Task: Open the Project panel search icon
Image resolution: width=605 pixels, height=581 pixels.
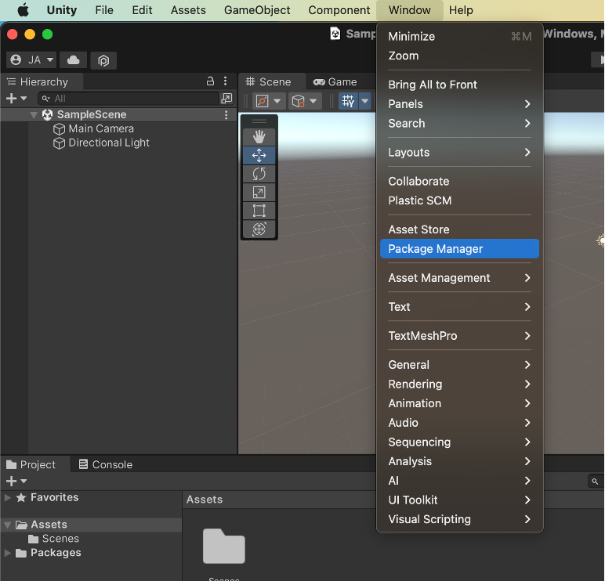Action: tap(595, 481)
